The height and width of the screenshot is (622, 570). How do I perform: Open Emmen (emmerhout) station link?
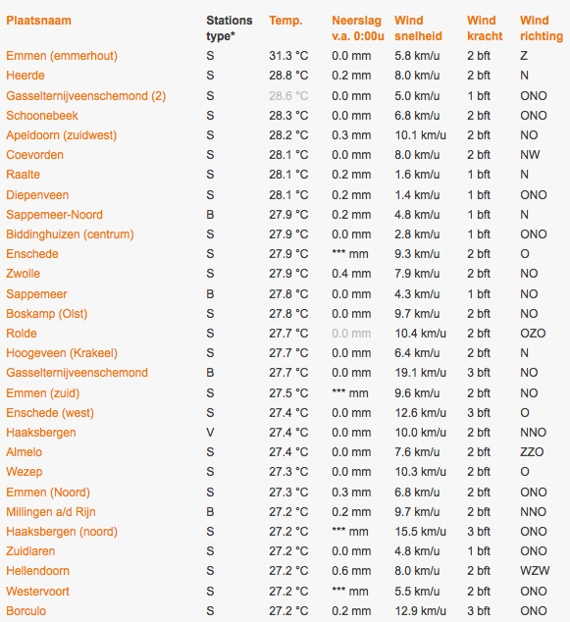pos(62,56)
